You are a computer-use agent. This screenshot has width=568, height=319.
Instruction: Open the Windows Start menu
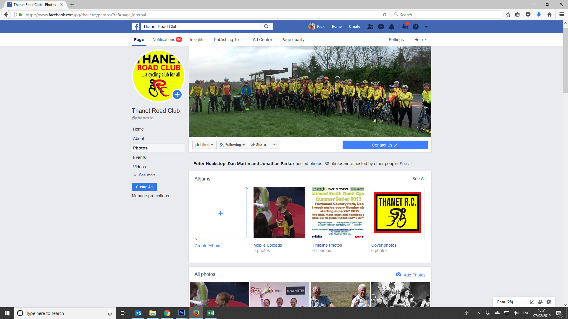pos(7,313)
